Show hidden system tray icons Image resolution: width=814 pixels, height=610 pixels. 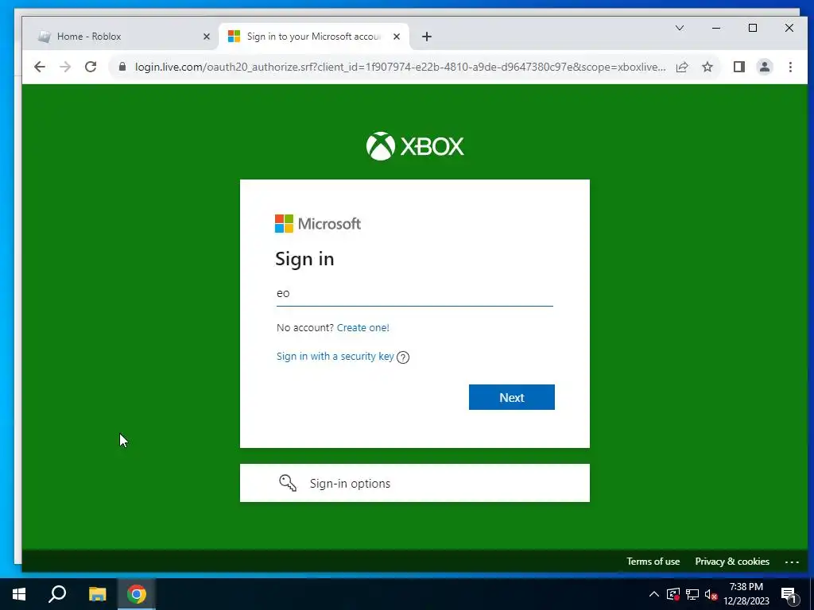(654, 594)
